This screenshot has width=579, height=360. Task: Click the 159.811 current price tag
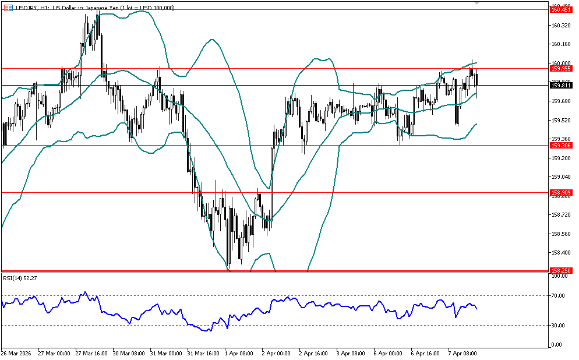[562, 85]
